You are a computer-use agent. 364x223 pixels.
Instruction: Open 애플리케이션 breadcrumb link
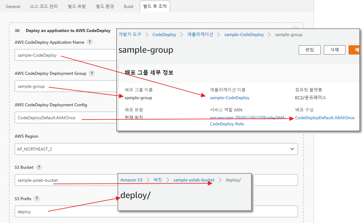200,34
